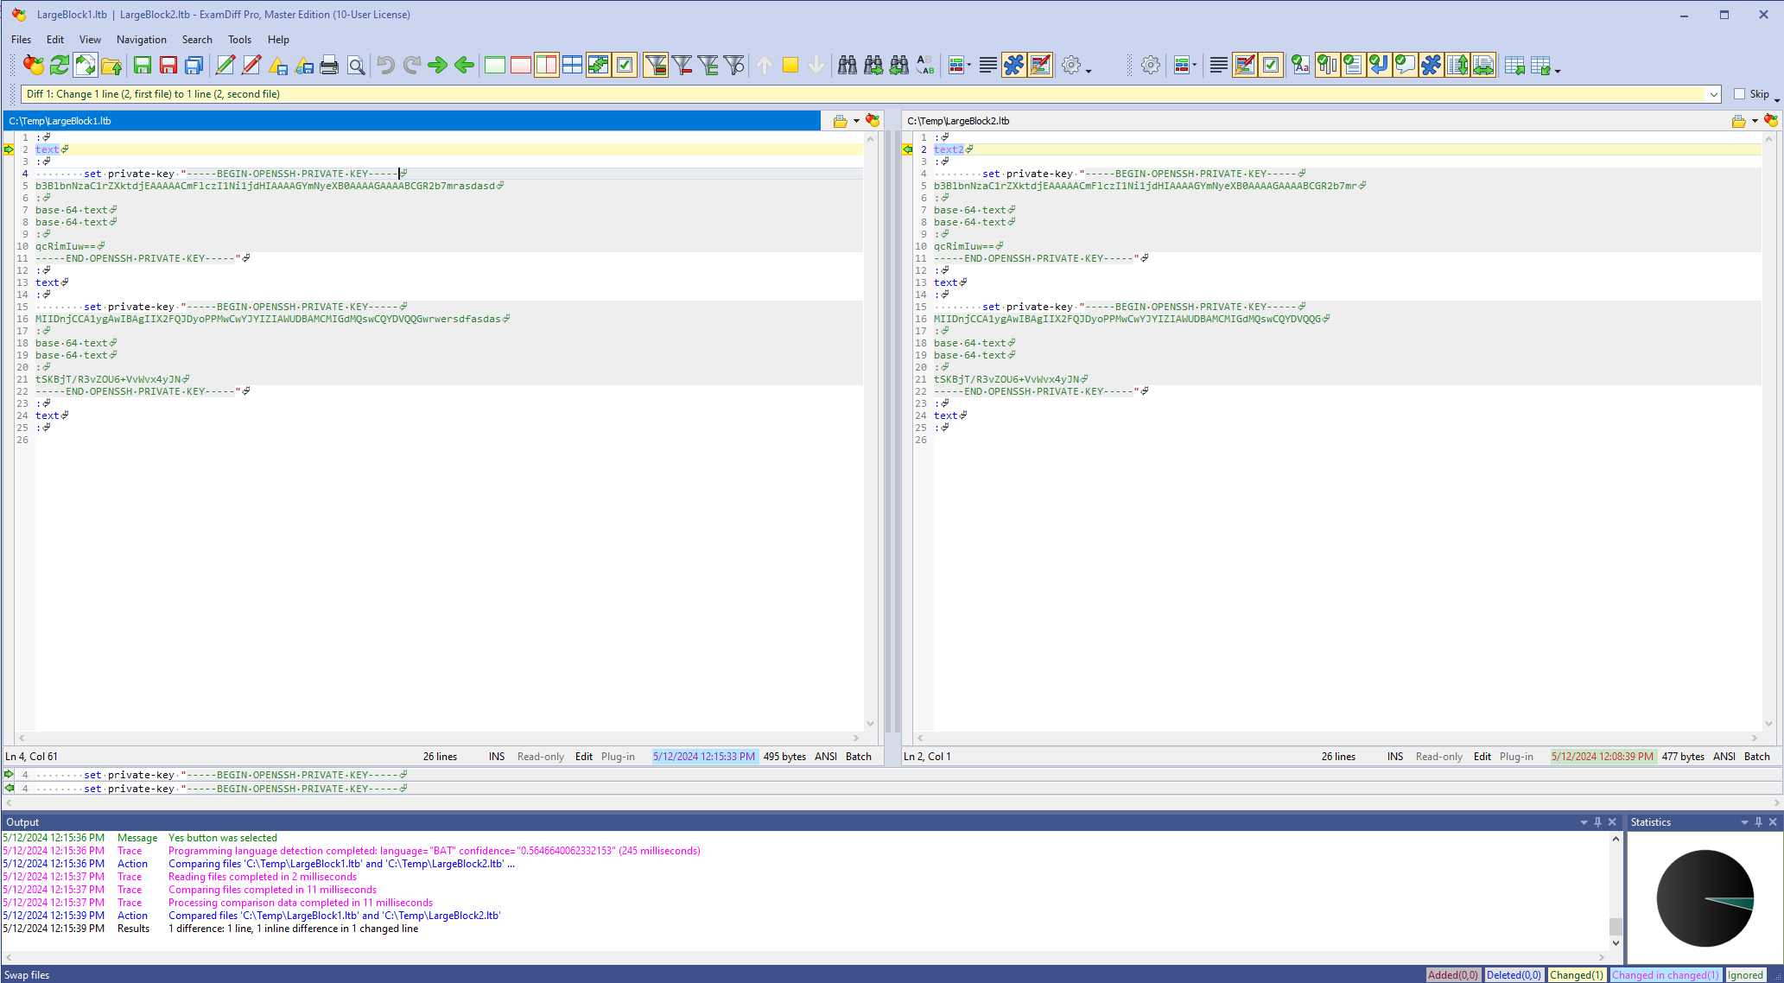The image size is (1784, 983).
Task: Toggle the side-by-side panes view
Action: pos(547,65)
